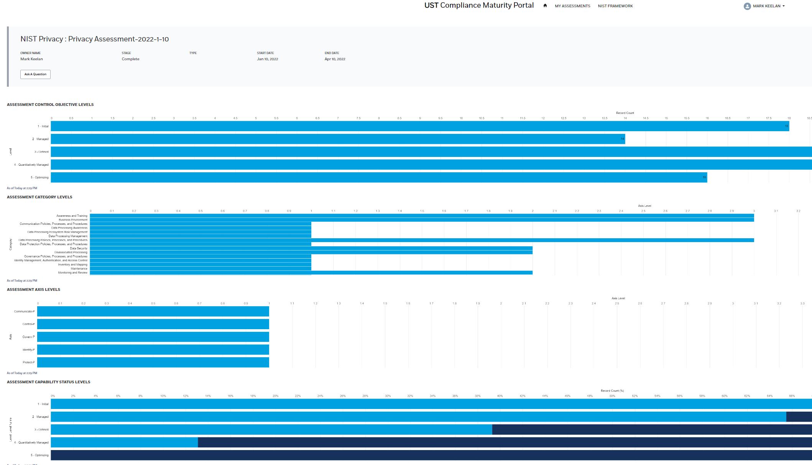Click the Communicate-P bar in Axis Levels chart
This screenshot has height=465, width=812.
[x=153, y=311]
